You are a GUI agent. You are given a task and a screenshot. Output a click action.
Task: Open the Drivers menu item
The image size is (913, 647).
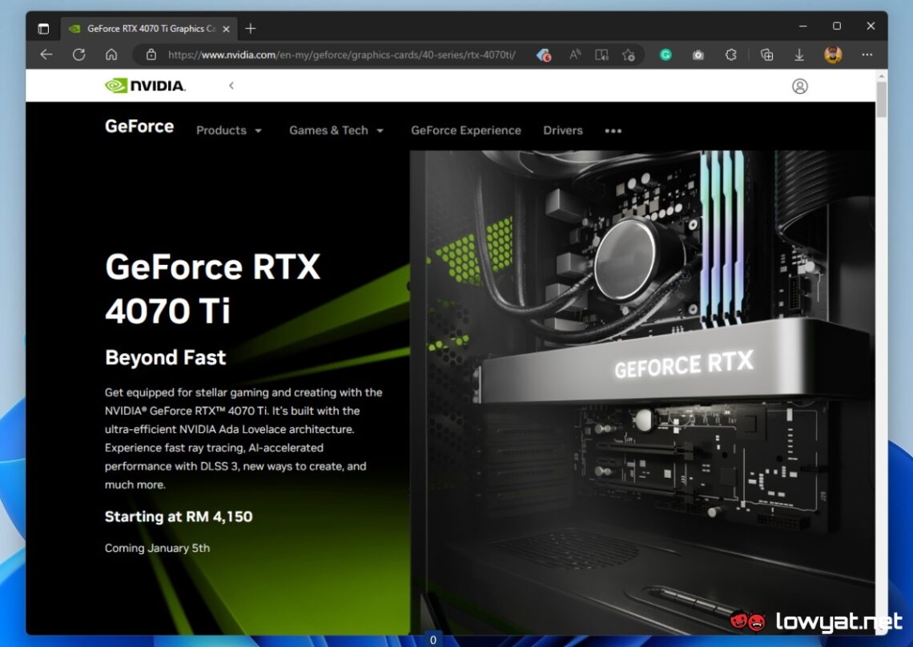(x=562, y=130)
